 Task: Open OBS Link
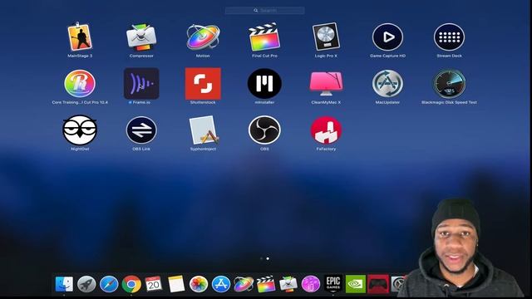[x=141, y=130]
